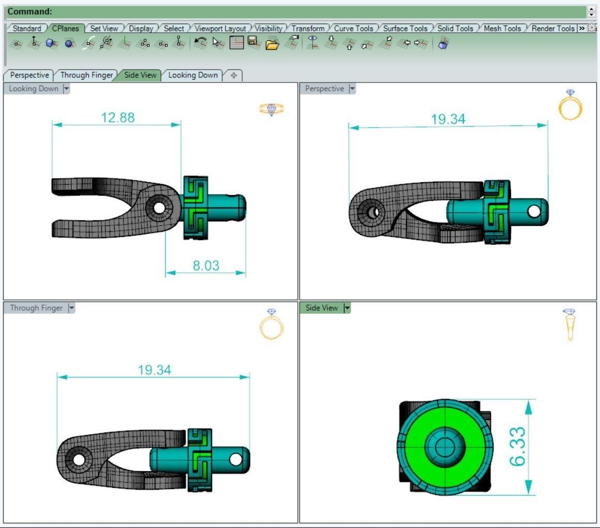
Task: Open the Transform toolbar tab
Action: point(308,28)
